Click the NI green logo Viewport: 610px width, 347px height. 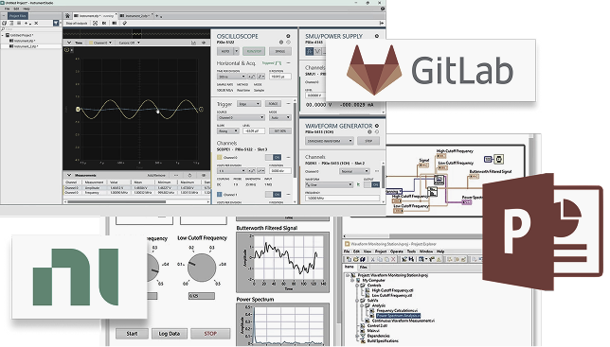click(75, 277)
